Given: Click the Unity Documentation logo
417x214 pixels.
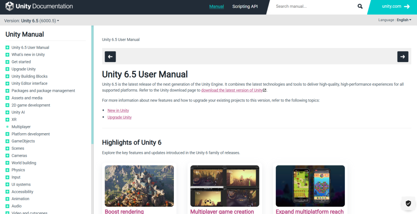Looking at the screenshot, I should point(39,6).
